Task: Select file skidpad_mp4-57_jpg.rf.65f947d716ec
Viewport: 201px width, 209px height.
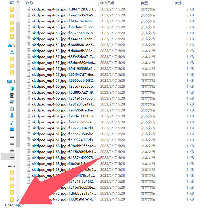Action: point(64,74)
